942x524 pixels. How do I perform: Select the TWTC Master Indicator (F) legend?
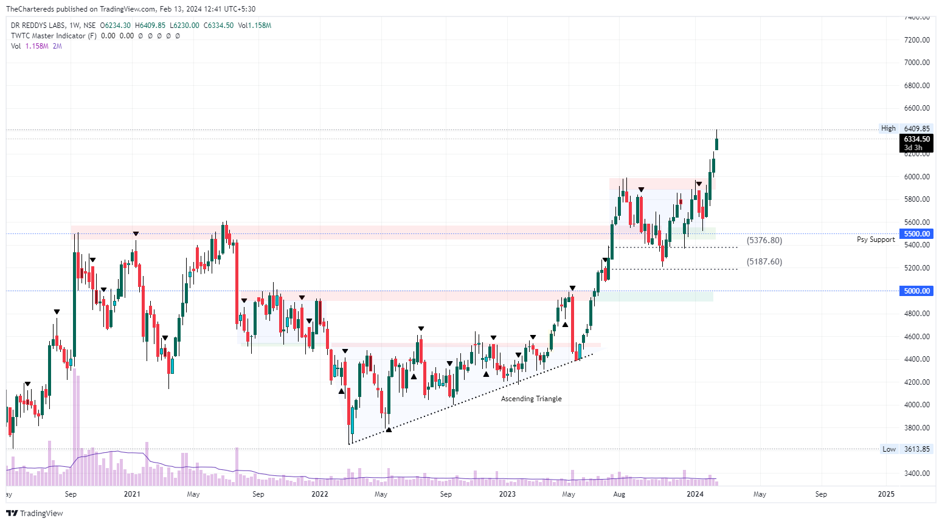[54, 36]
